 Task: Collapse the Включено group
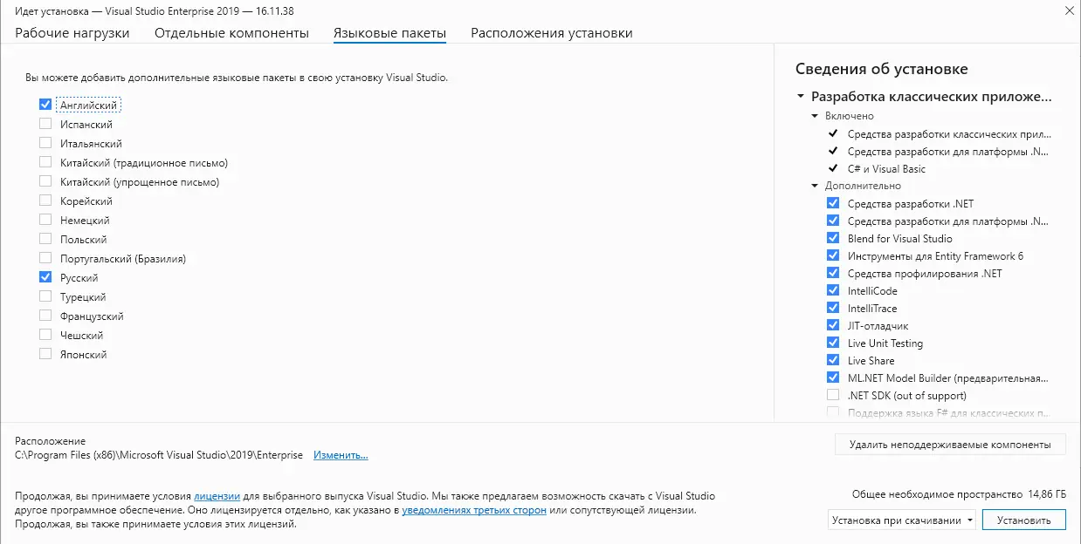pyautogui.click(x=816, y=116)
